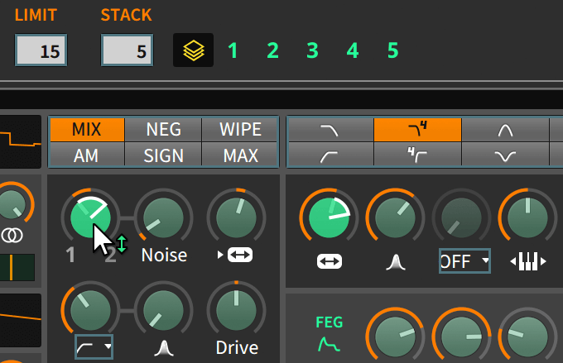563x363 pixels.
Task: Choose the 4-pole low-pass filter type
Action: (417, 130)
